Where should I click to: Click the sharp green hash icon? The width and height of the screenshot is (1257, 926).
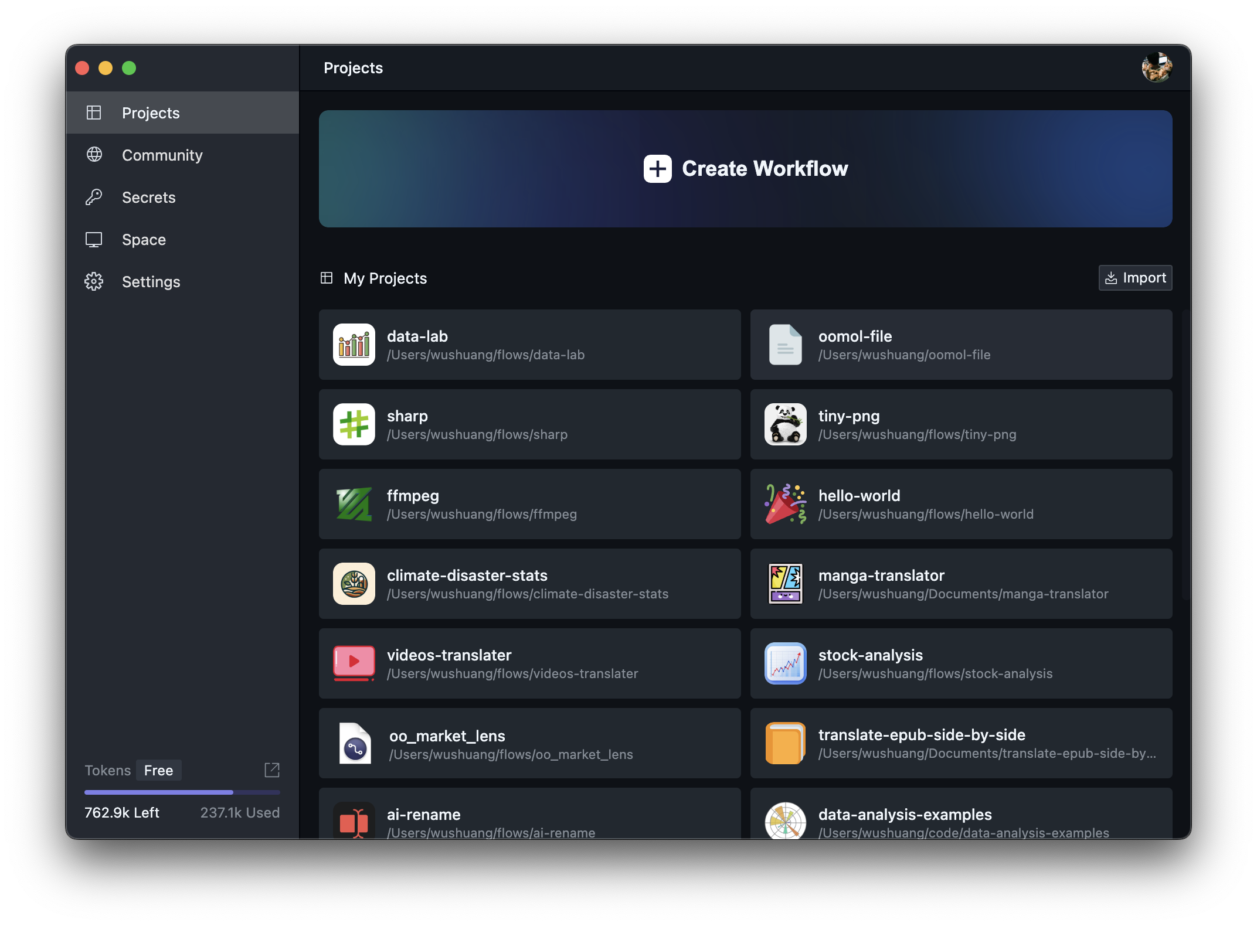354,424
